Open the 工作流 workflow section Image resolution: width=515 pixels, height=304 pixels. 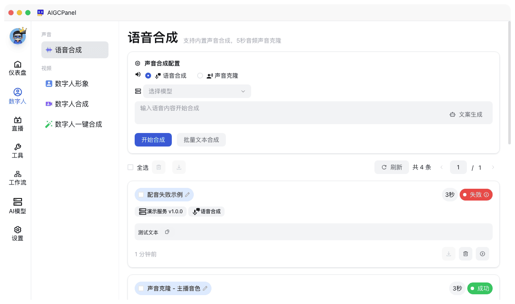coord(18,178)
